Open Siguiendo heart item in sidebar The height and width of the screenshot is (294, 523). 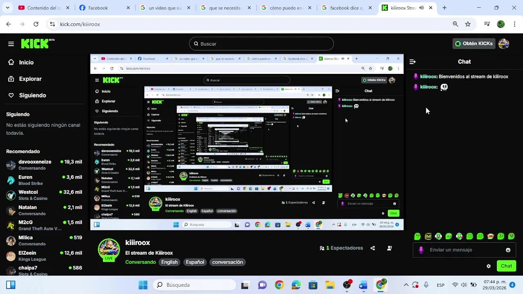(x=27, y=95)
